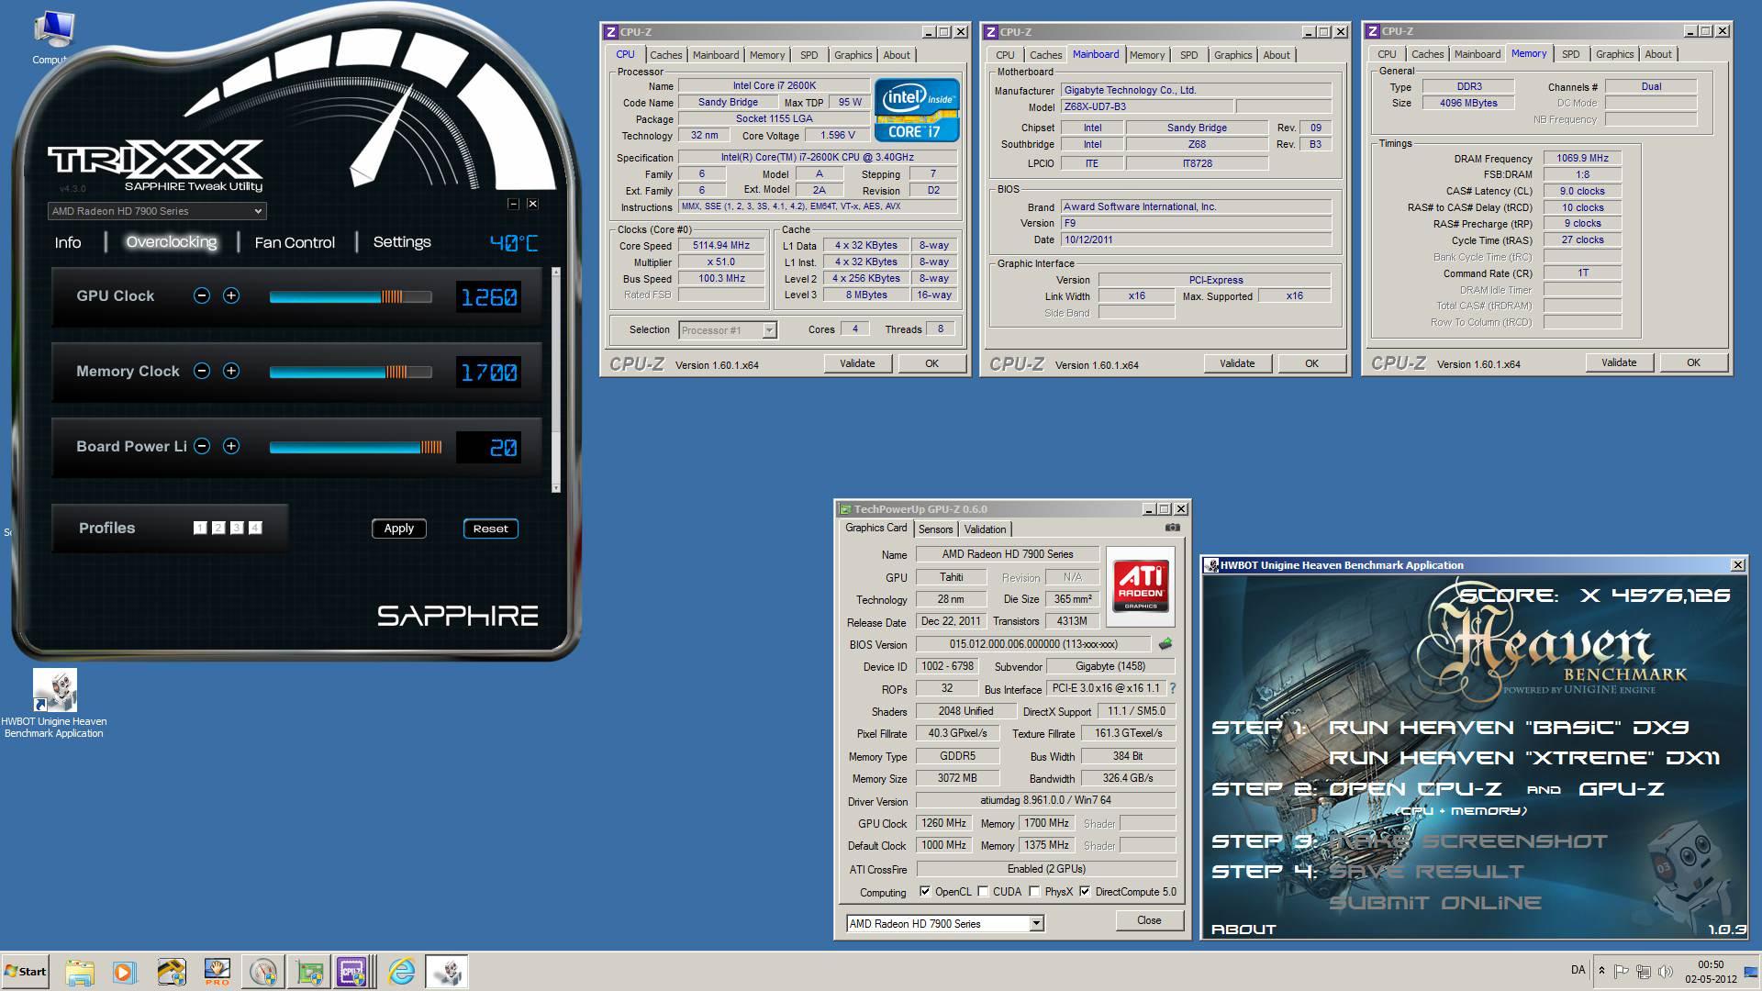Decrease Board Power Limit with minus button
Viewport: 1762px width, 991px height.
coord(202,446)
